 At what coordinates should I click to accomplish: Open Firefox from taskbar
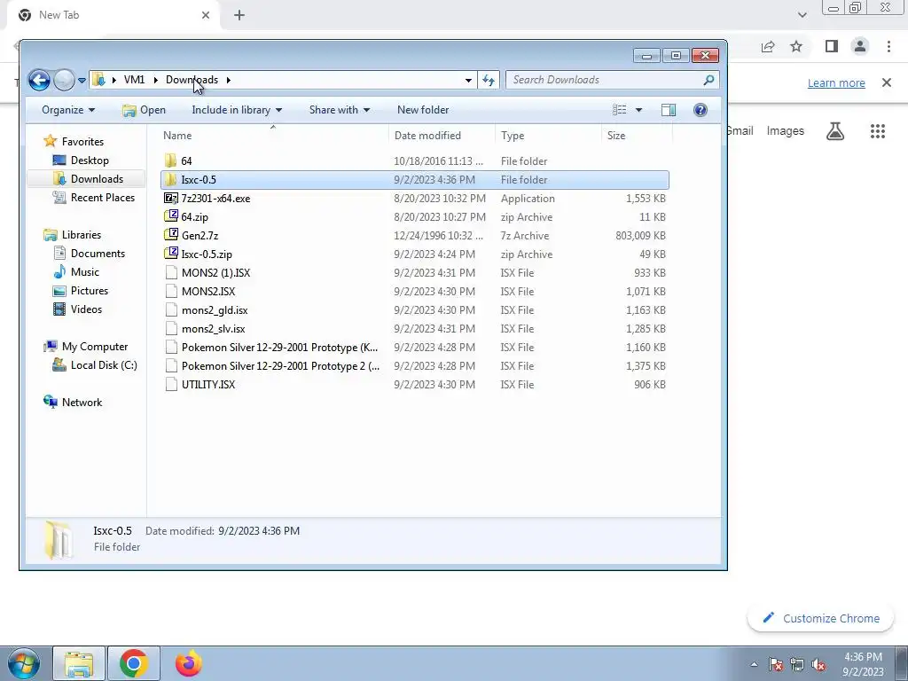click(189, 663)
